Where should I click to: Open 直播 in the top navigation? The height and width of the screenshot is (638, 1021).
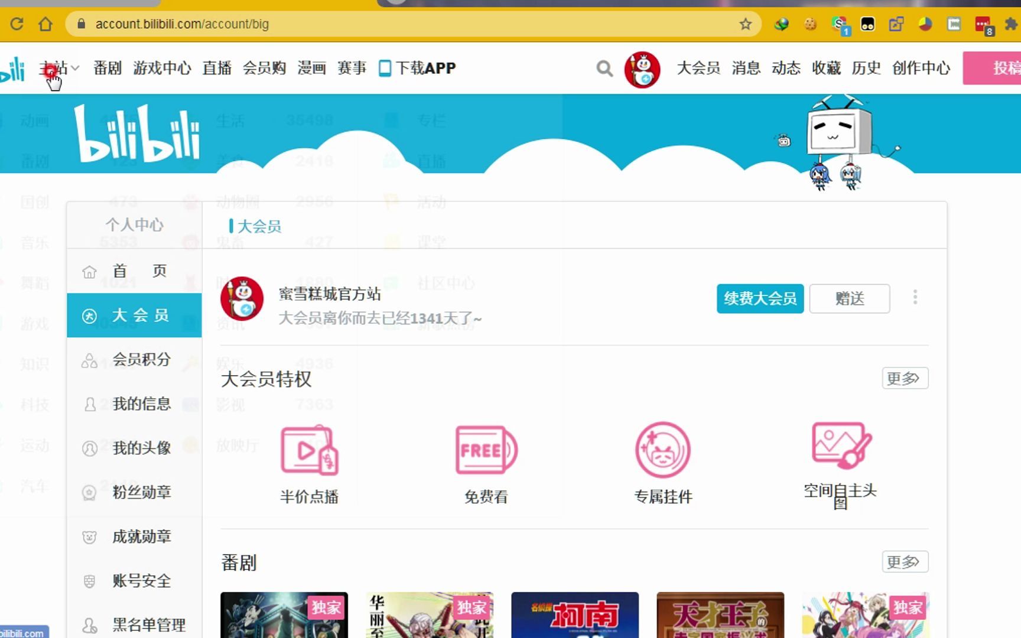tap(217, 68)
